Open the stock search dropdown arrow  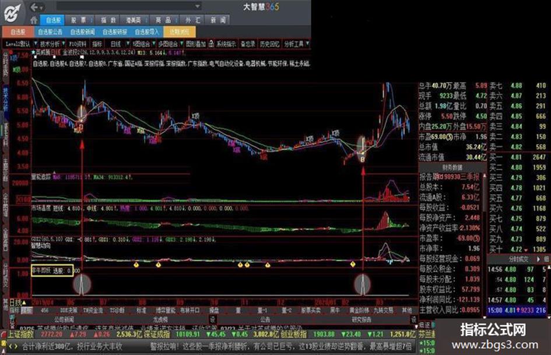[198, 6]
